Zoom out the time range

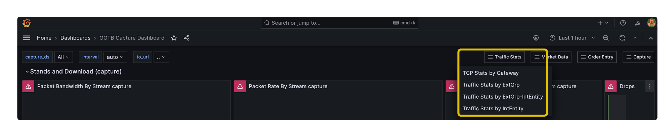coord(606,38)
